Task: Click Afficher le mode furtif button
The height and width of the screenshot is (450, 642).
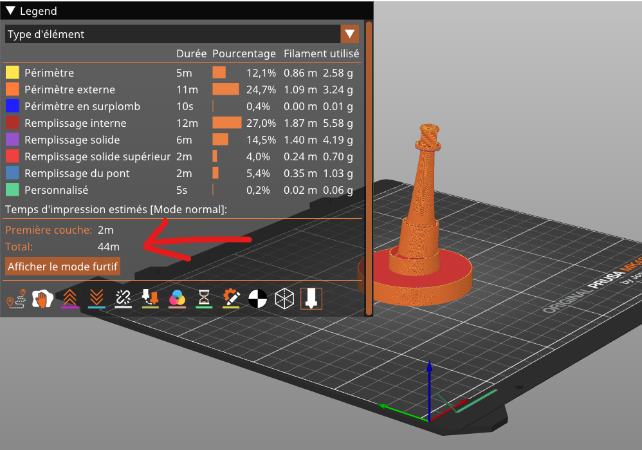Action: [x=62, y=266]
